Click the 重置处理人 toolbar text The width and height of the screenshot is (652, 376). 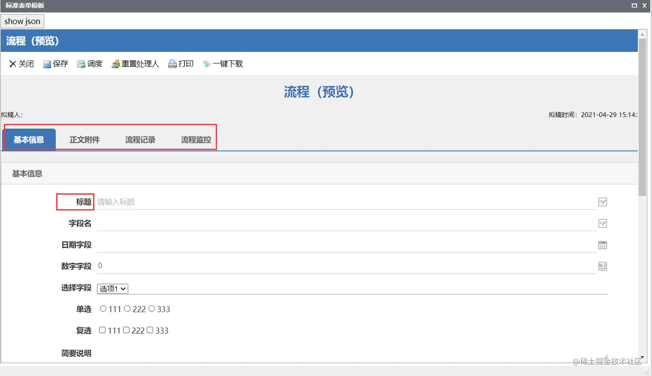tap(140, 64)
